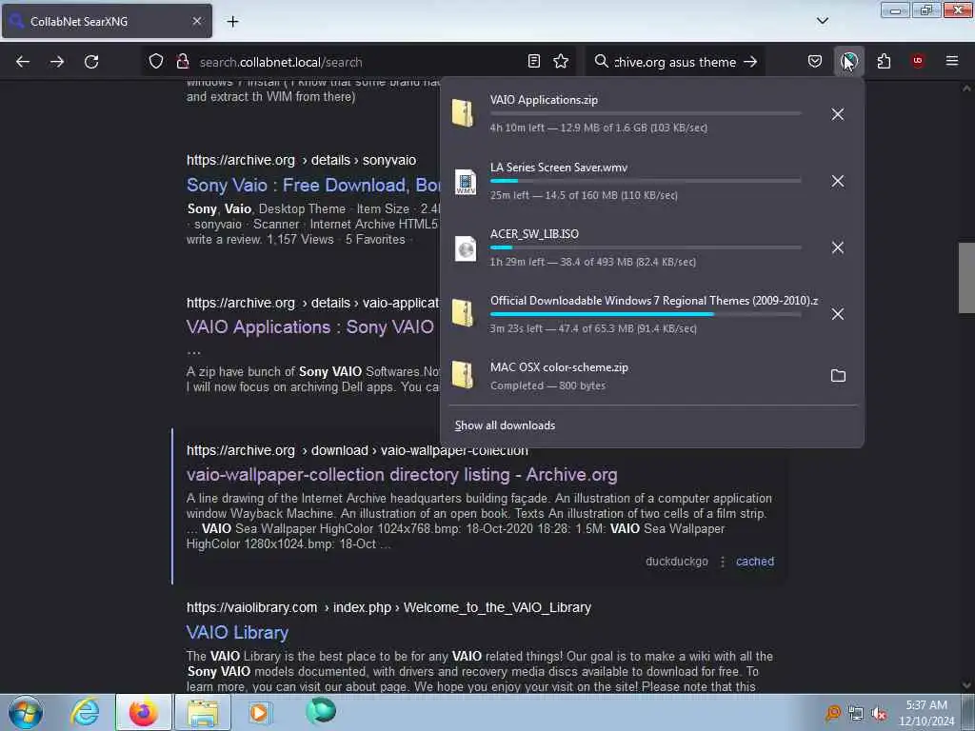Open uBlock Origin extension icon
Viewport: 975px width, 731px height.
click(918, 61)
